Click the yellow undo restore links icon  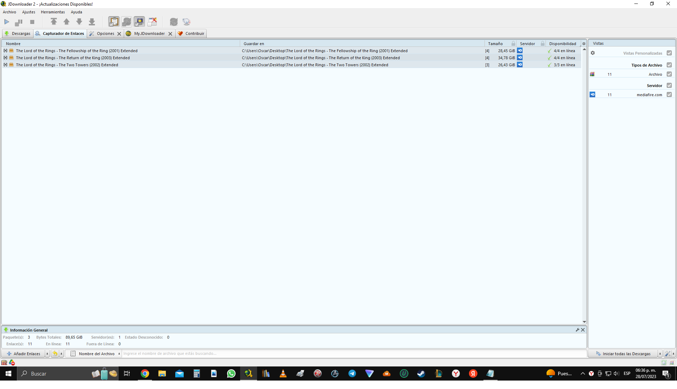pyautogui.click(x=55, y=354)
